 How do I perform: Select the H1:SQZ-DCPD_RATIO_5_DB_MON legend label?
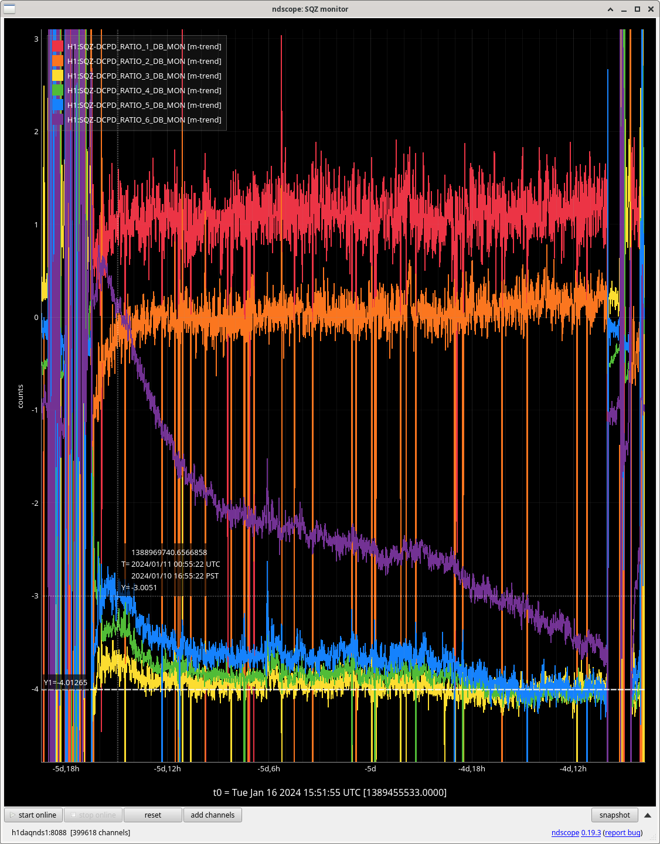coord(144,105)
